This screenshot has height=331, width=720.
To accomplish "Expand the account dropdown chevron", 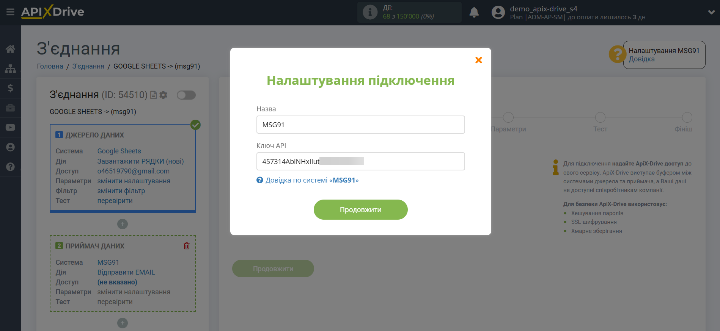I will (x=711, y=12).
